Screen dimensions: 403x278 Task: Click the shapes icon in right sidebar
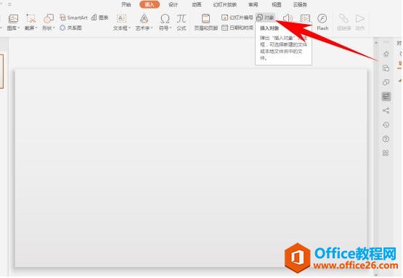[x=386, y=82]
